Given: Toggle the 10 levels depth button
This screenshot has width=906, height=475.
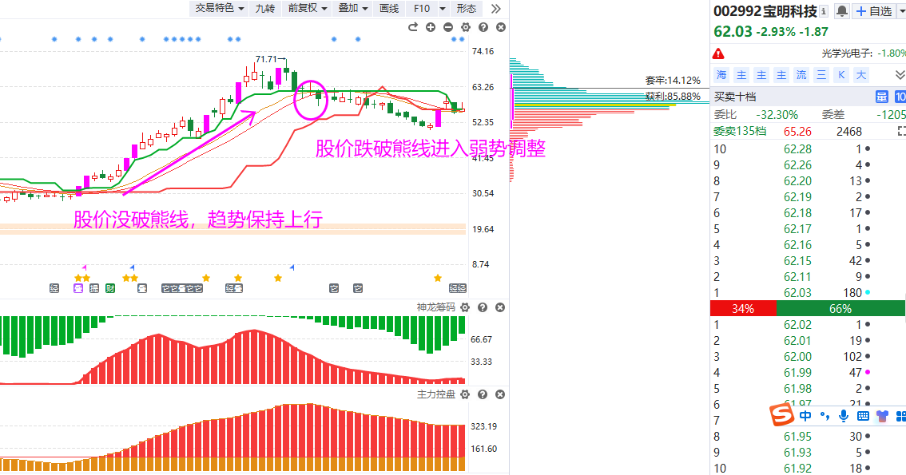Looking at the screenshot, I should [x=900, y=97].
